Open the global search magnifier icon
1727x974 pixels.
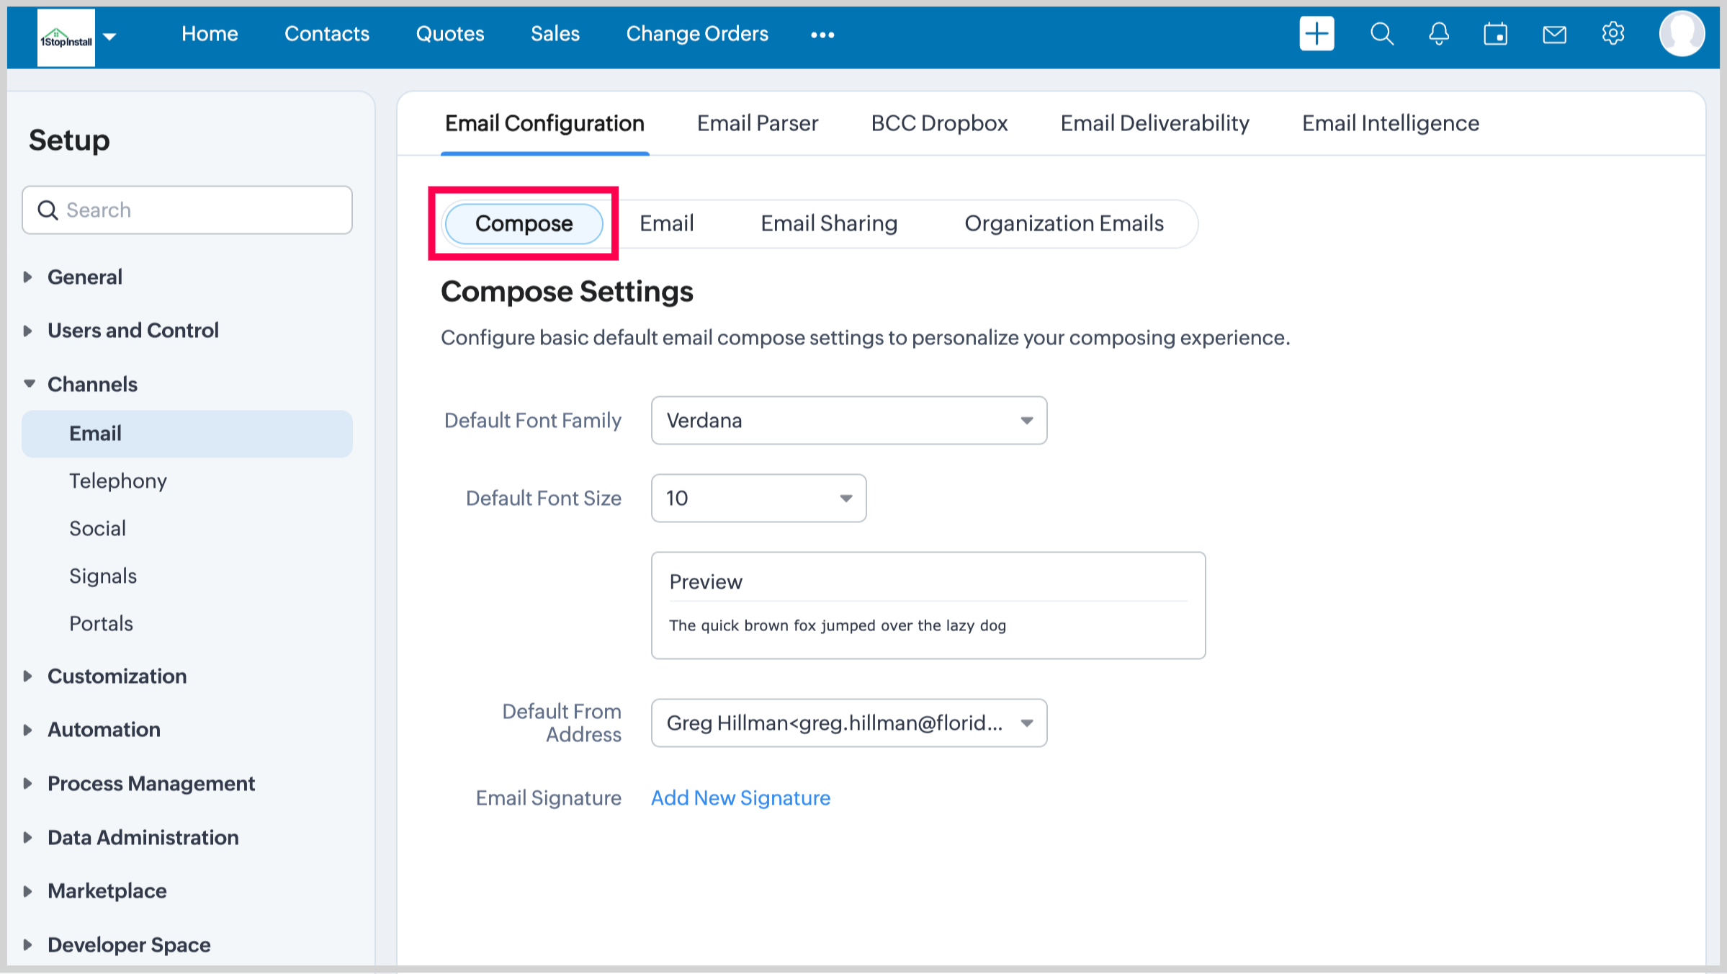[x=1381, y=34]
